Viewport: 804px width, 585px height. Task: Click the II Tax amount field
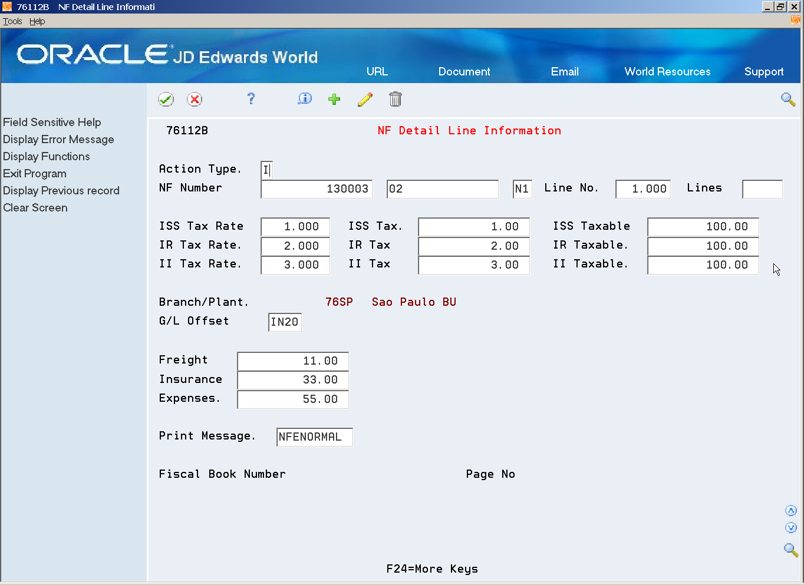(x=474, y=265)
